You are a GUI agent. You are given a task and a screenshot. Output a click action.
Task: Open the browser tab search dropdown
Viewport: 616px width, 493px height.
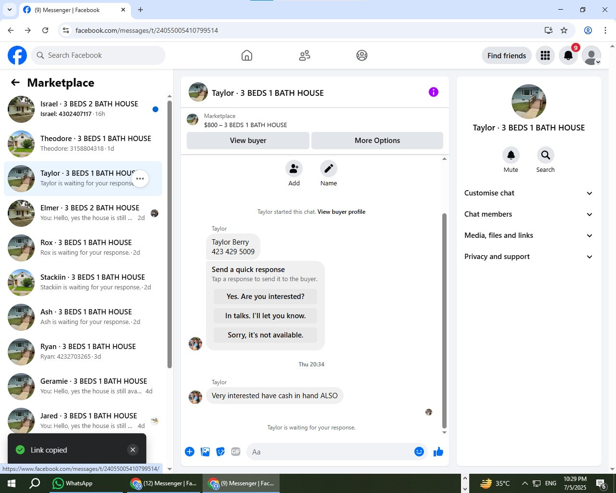(x=9, y=10)
